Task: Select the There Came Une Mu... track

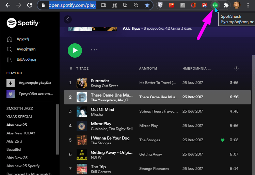Action: click(x=112, y=95)
